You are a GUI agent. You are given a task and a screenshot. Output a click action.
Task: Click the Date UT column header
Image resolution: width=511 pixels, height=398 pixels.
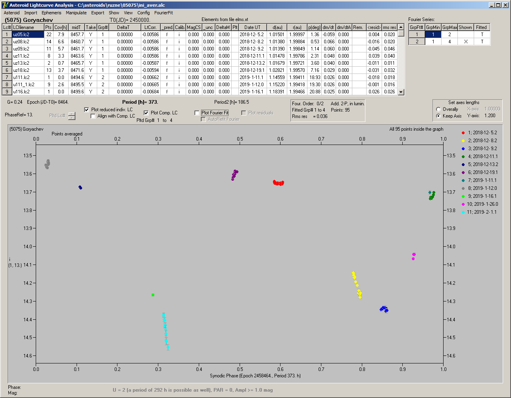click(x=252, y=27)
